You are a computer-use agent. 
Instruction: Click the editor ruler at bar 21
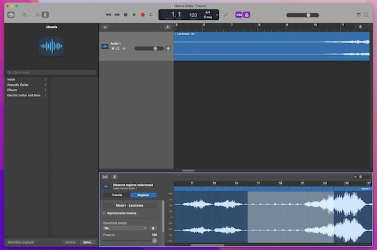(303, 183)
